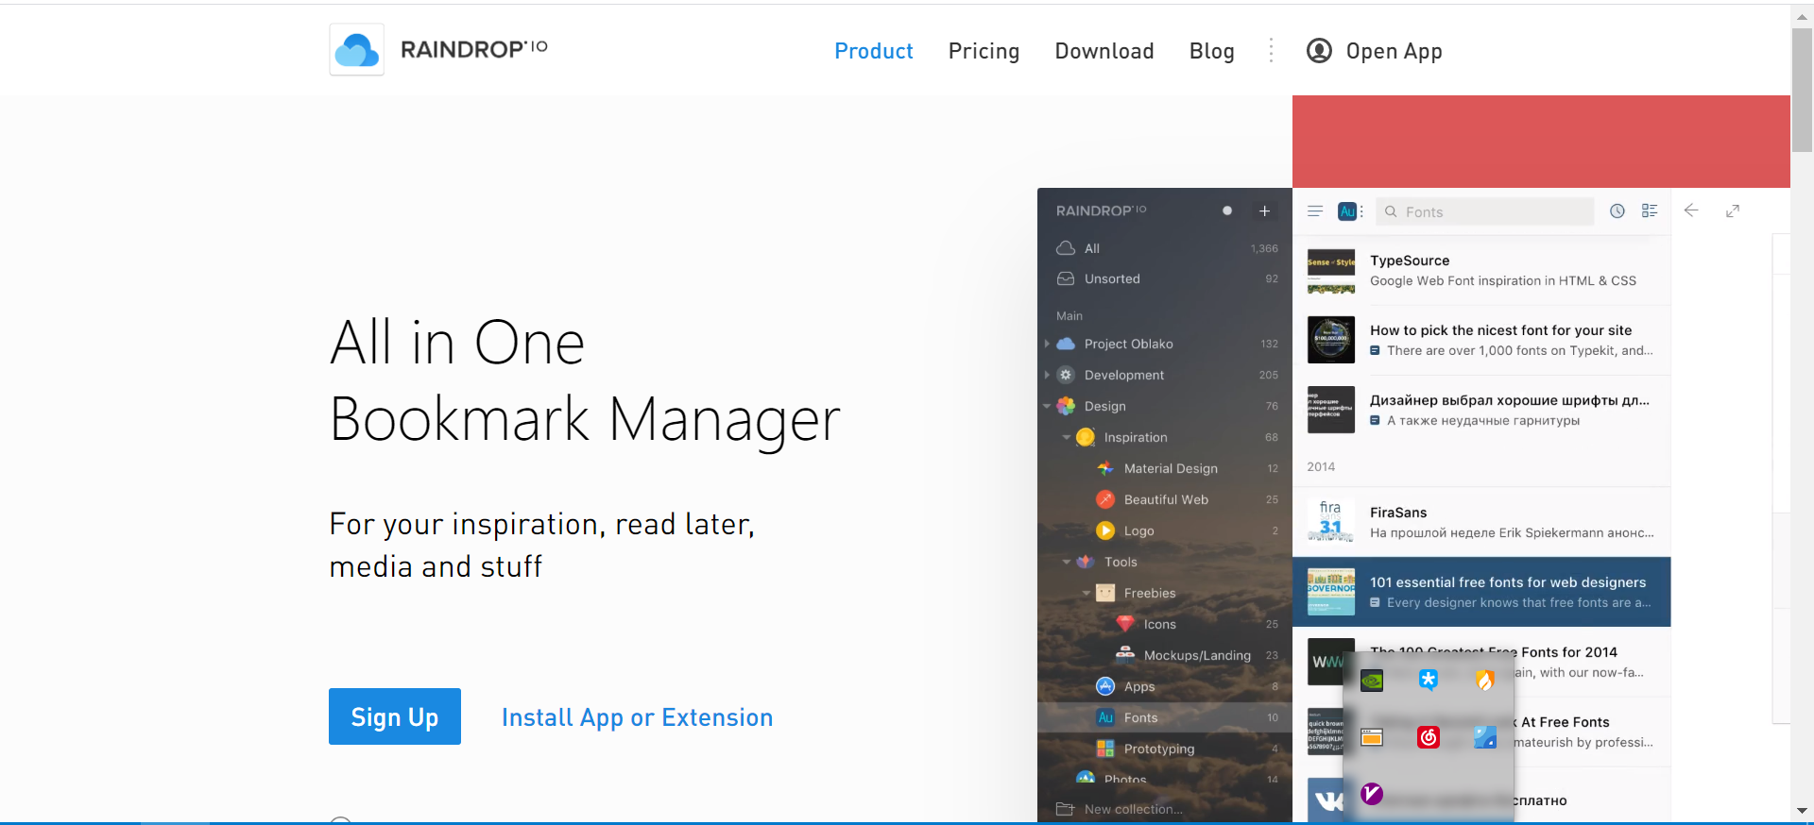1814x825 pixels.
Task: Click the gear icon of Development collection
Action: click(1066, 375)
